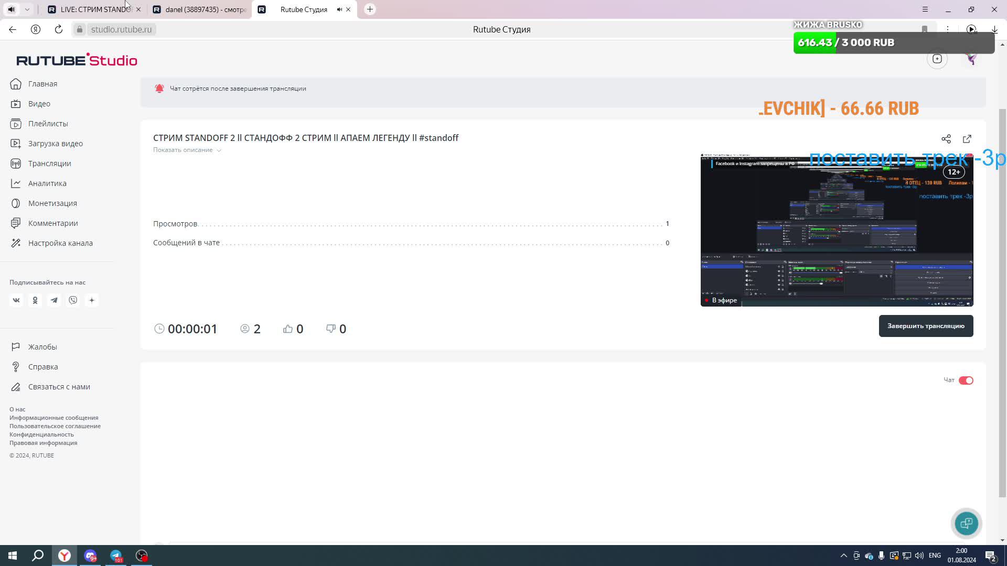Open the browser hamburger menu
This screenshot has height=566, width=1007.
pyautogui.click(x=925, y=9)
